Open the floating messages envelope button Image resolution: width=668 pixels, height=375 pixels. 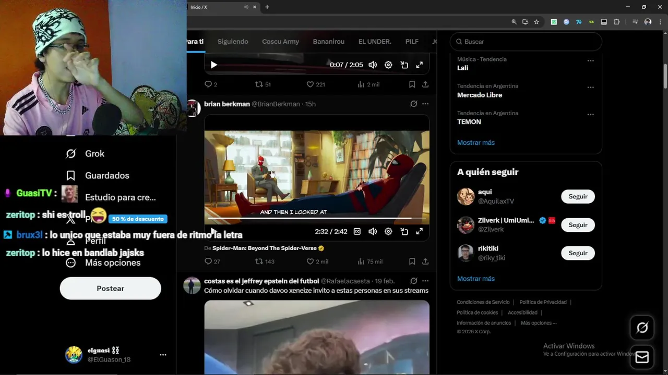[642, 357]
